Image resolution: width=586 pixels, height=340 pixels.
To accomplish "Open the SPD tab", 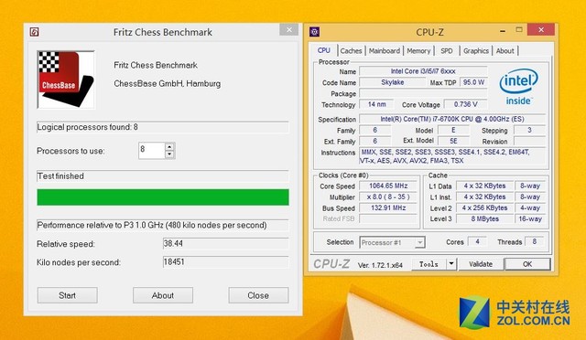I will (x=447, y=51).
